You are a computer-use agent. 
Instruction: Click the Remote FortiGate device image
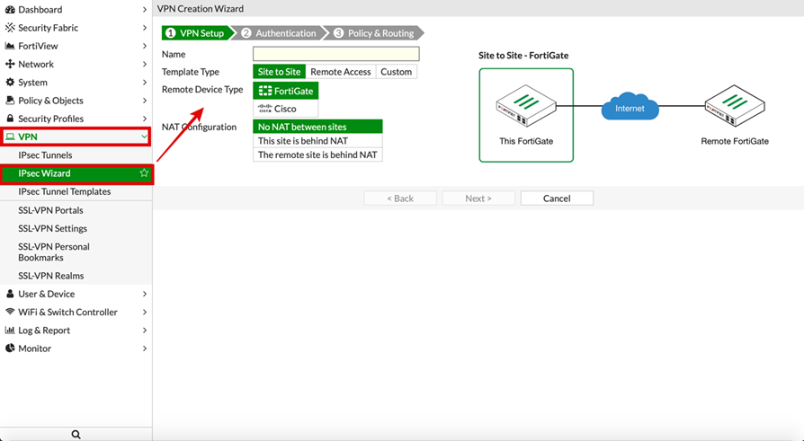(734, 106)
